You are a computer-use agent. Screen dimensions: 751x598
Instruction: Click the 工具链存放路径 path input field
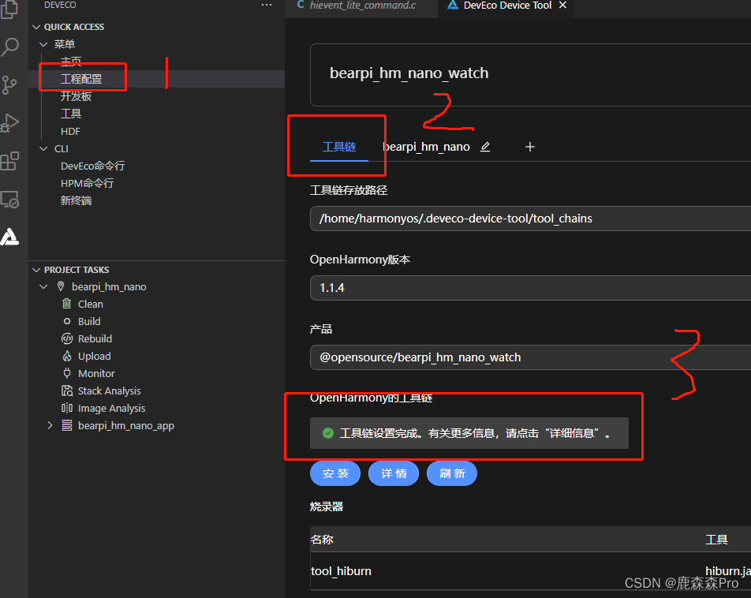[x=530, y=219]
